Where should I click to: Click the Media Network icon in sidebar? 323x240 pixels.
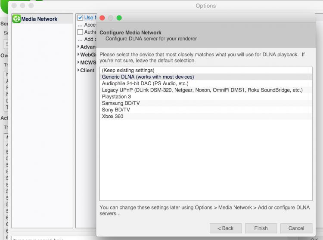16,19
